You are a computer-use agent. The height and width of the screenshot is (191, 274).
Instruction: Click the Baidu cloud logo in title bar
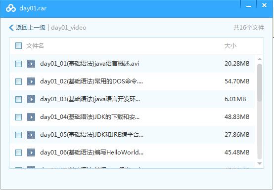click(x=11, y=8)
